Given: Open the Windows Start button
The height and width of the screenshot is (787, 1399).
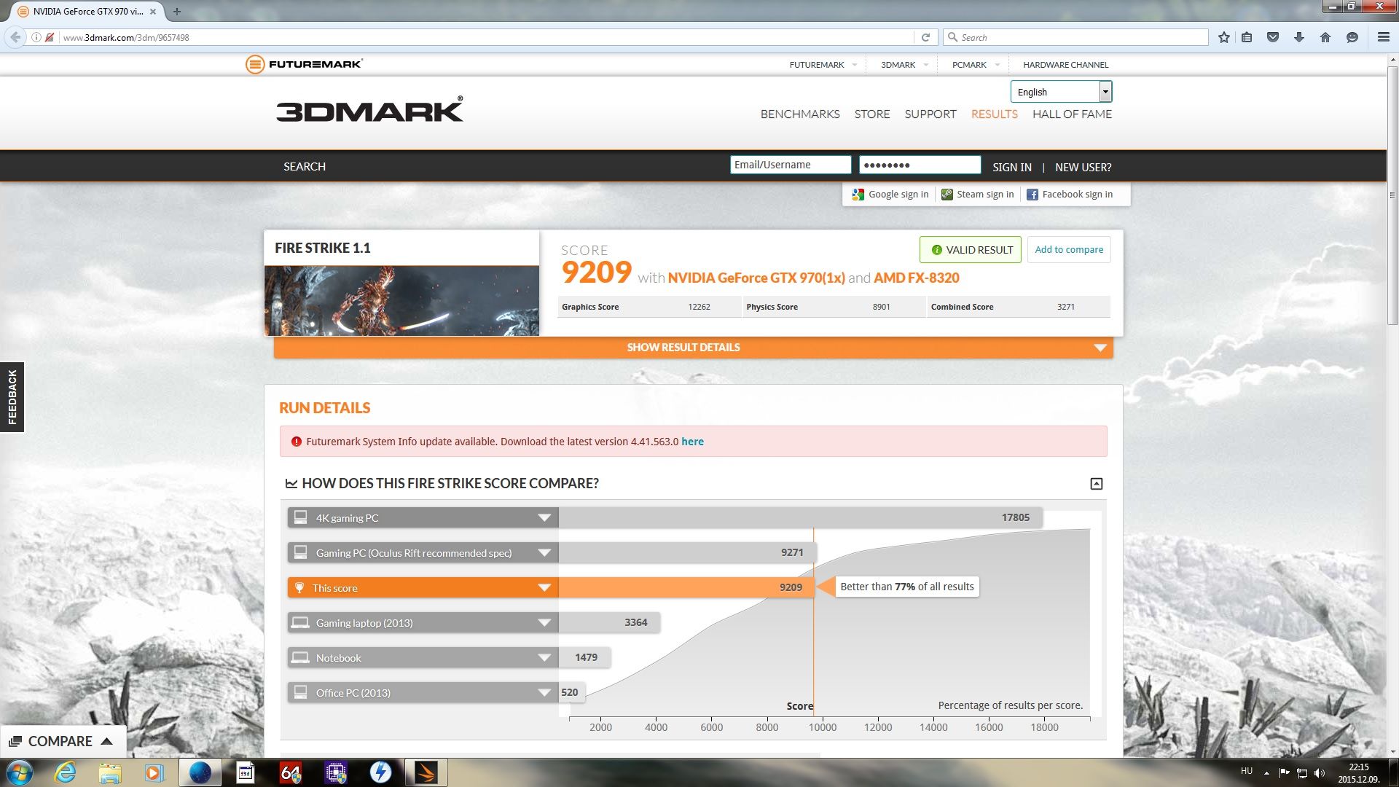Looking at the screenshot, I should pos(20,772).
